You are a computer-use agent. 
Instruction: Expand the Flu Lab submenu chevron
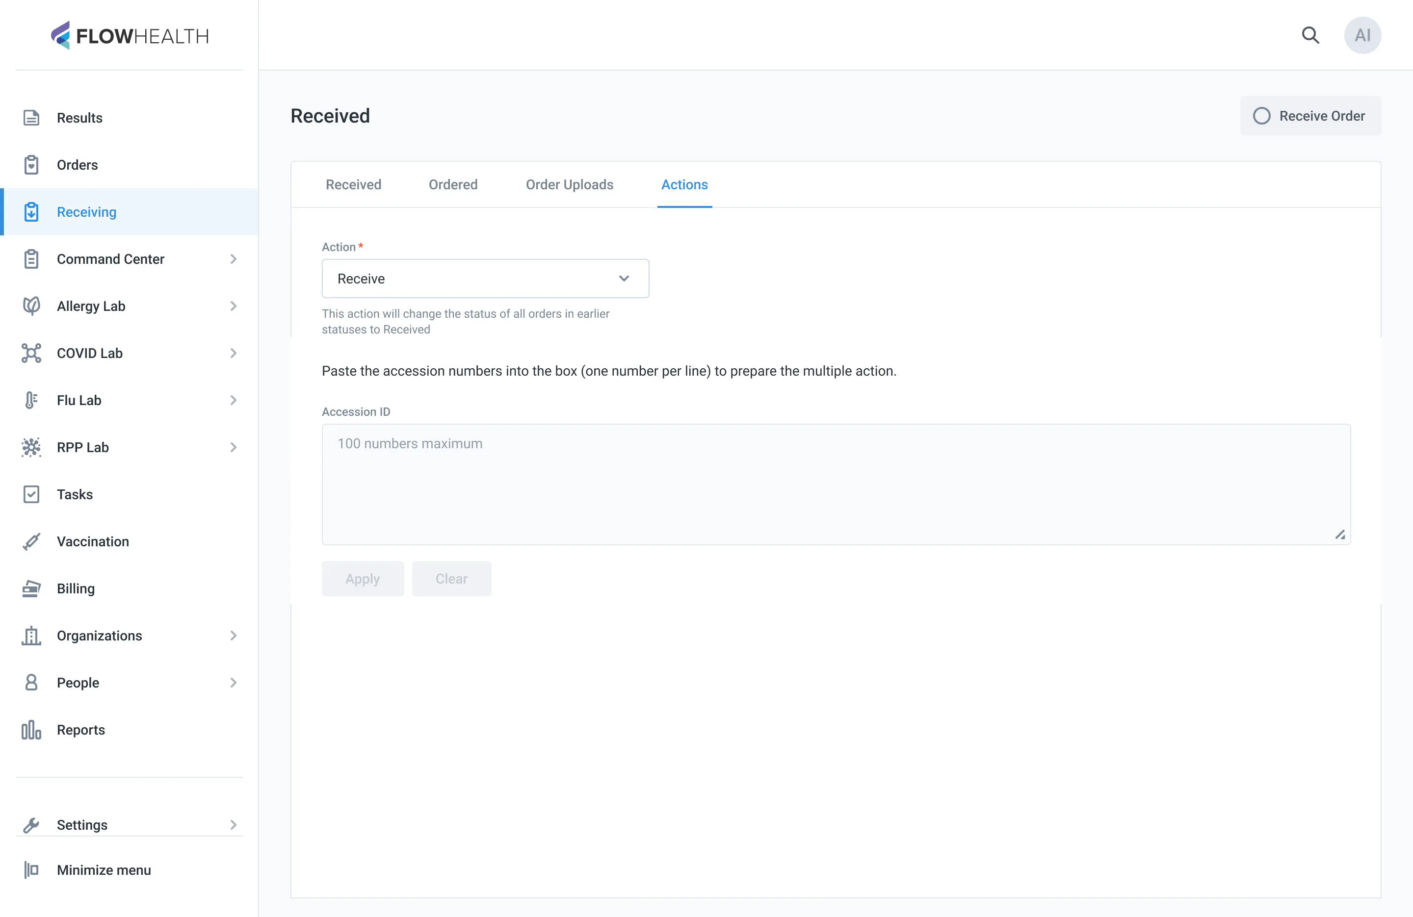click(234, 400)
